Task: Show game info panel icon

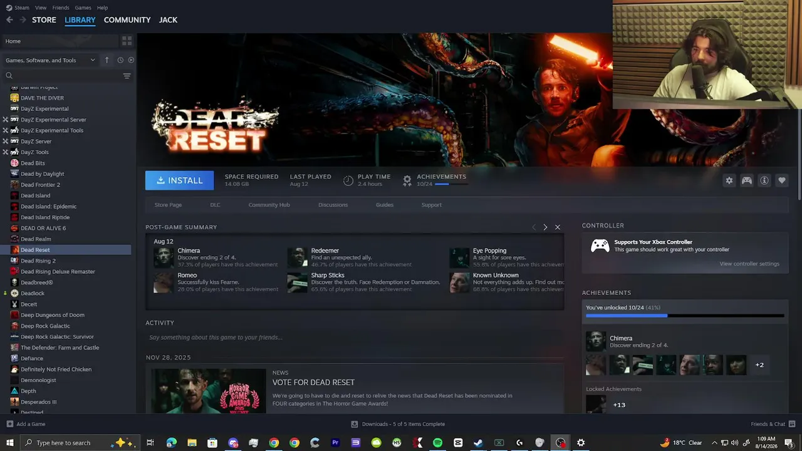Action: (764, 180)
